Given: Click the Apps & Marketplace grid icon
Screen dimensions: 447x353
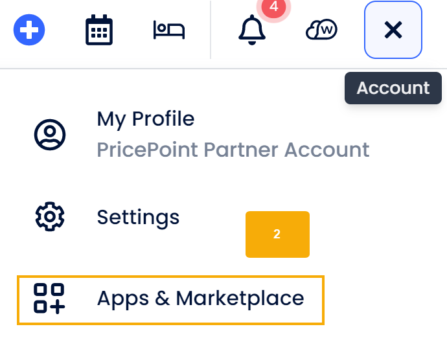Looking at the screenshot, I should coord(49,299).
